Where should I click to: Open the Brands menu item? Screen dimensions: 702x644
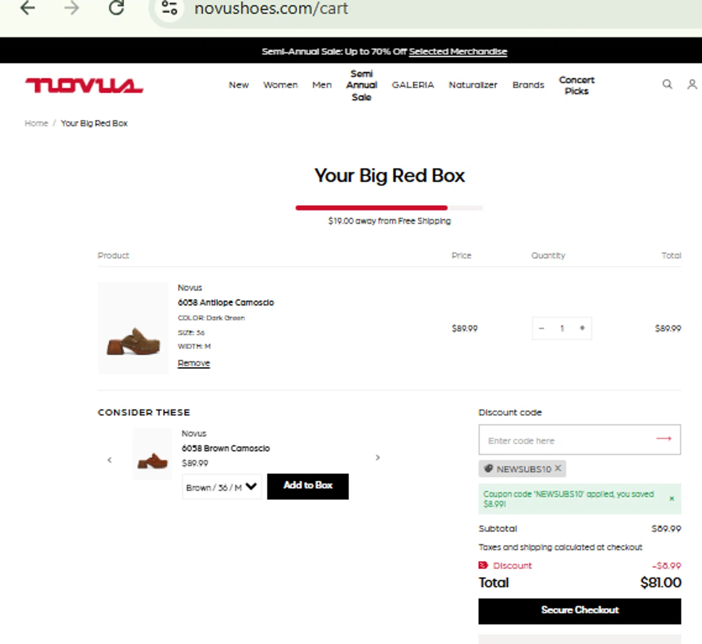coord(528,85)
